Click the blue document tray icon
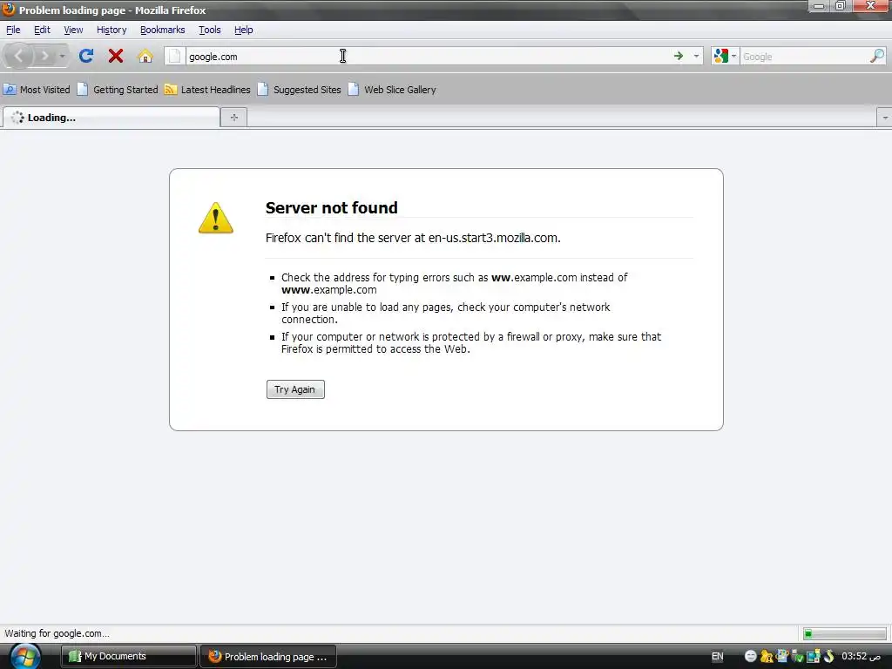 coord(782,656)
